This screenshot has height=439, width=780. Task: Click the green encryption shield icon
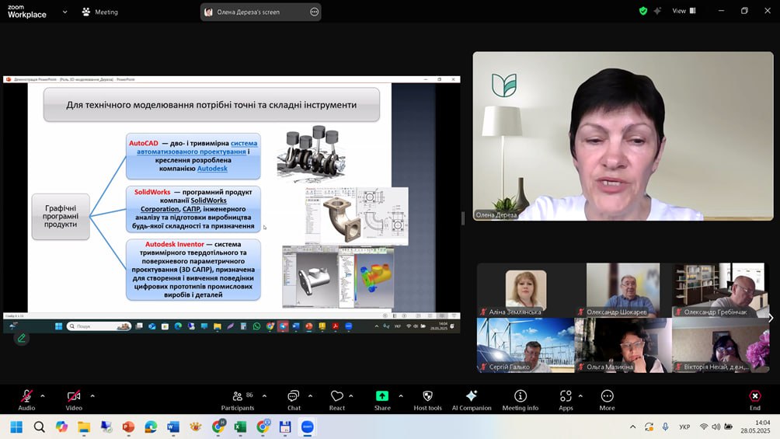643,11
